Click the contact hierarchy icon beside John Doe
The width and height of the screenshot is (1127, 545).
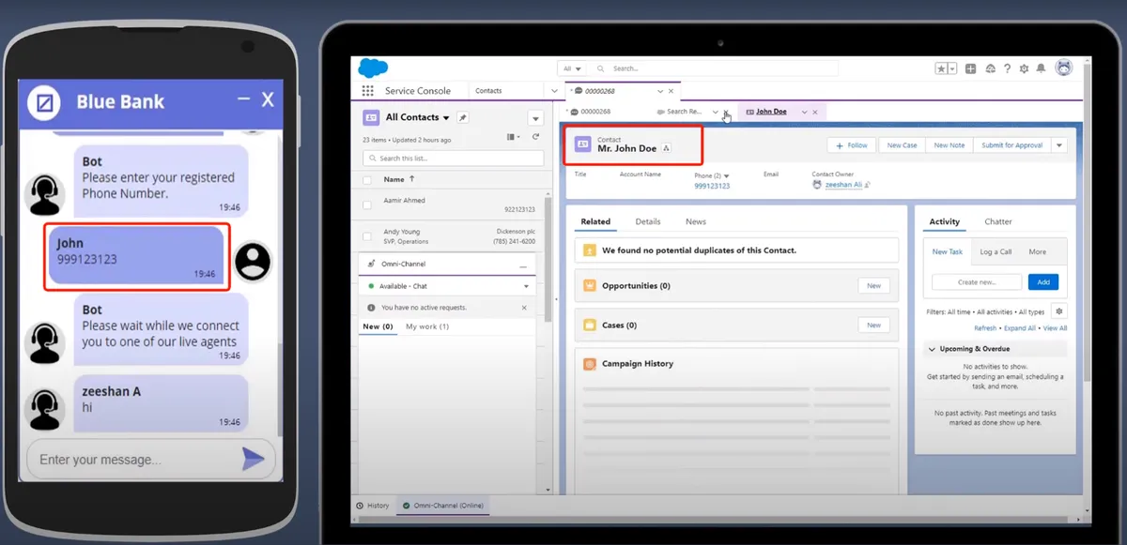point(666,148)
